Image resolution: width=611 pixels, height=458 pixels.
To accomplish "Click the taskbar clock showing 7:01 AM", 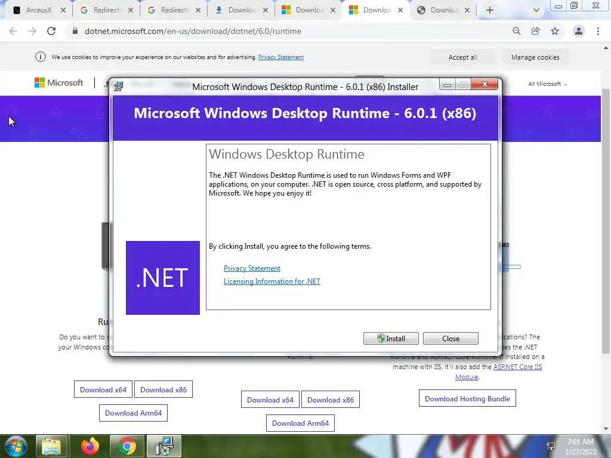I will pyautogui.click(x=580, y=447).
